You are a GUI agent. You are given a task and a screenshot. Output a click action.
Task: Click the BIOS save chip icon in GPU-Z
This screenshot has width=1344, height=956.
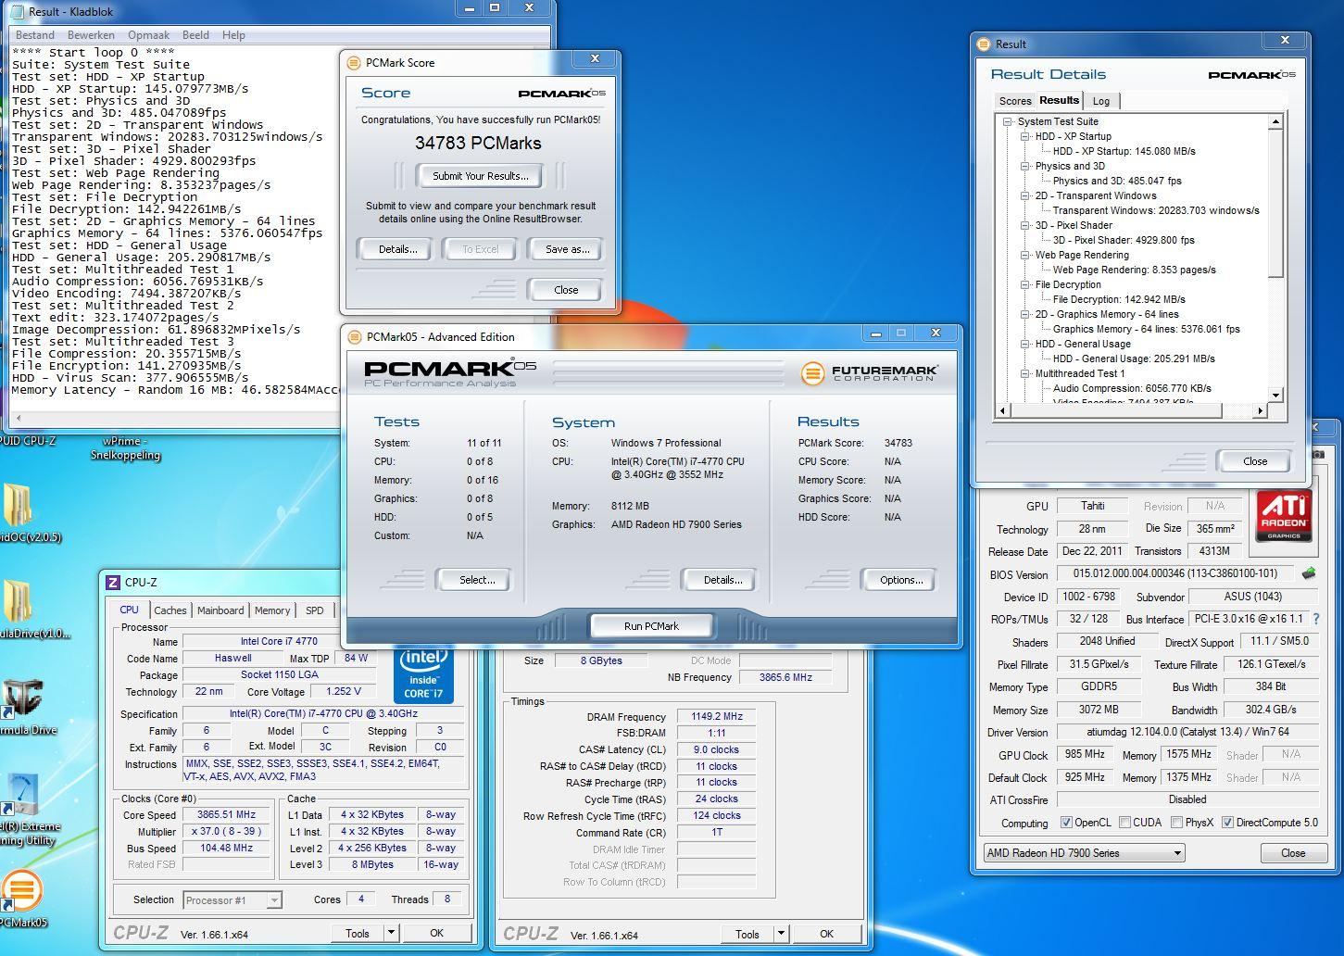click(1309, 573)
